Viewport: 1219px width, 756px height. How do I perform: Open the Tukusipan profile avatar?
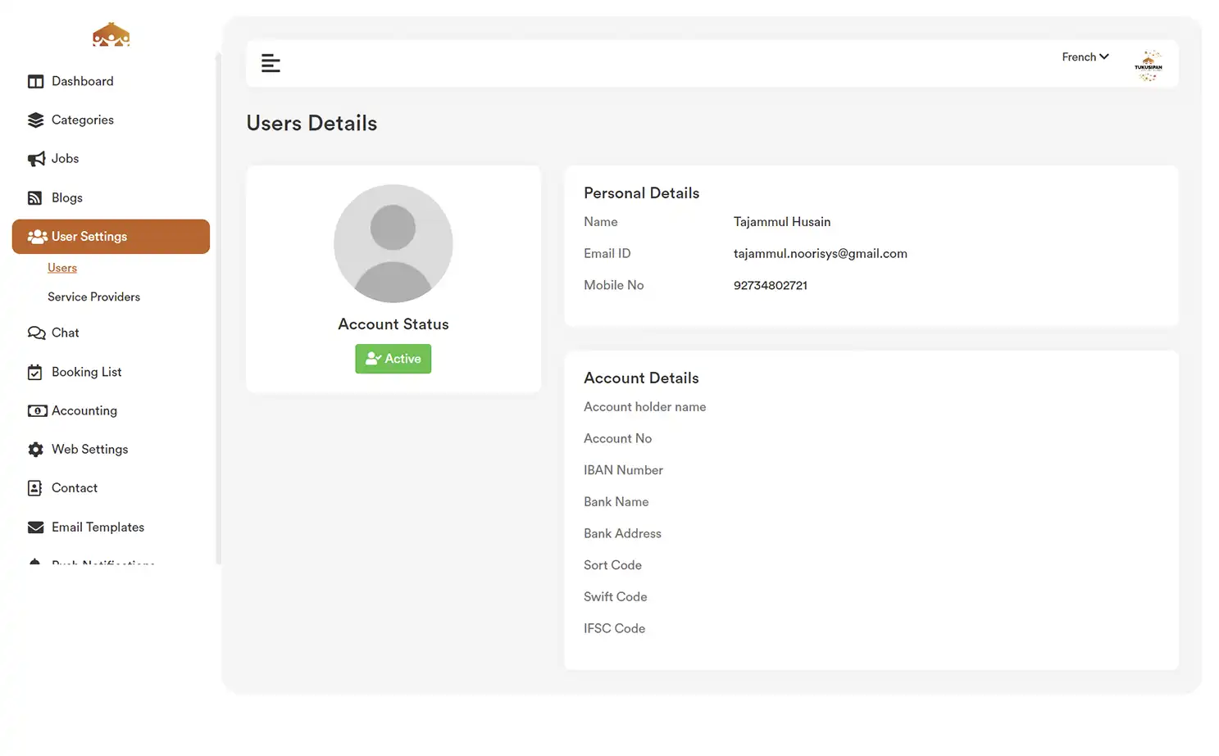1148,64
